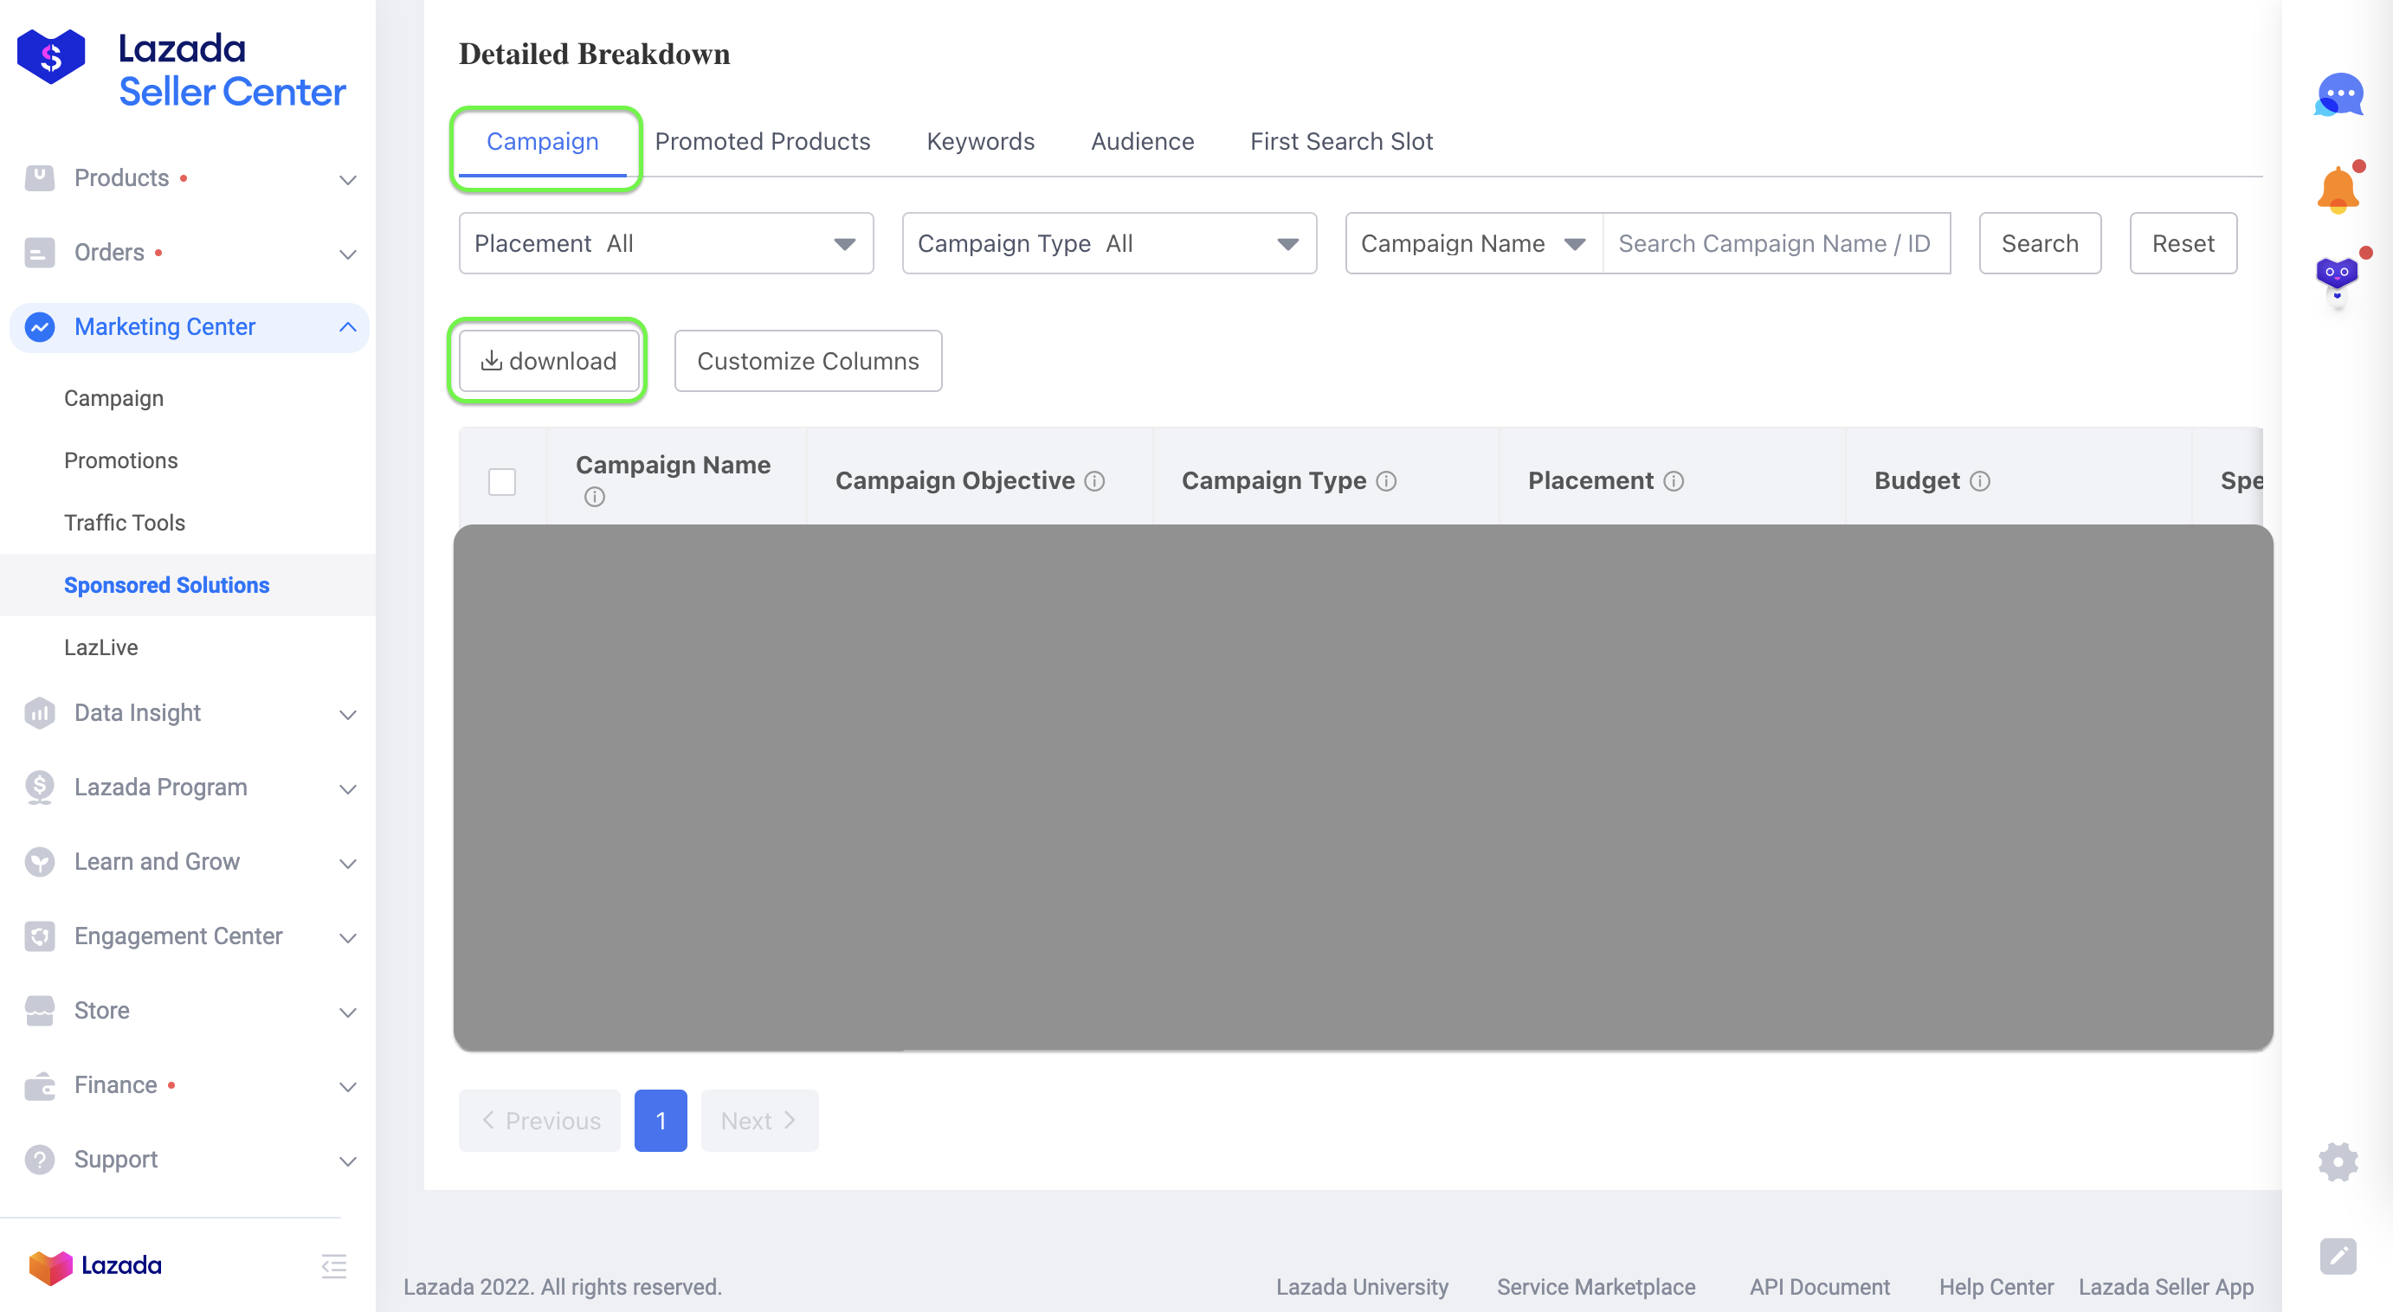Click the edit pencil feedback icon
Image resolution: width=2393 pixels, height=1312 pixels.
click(2338, 1257)
